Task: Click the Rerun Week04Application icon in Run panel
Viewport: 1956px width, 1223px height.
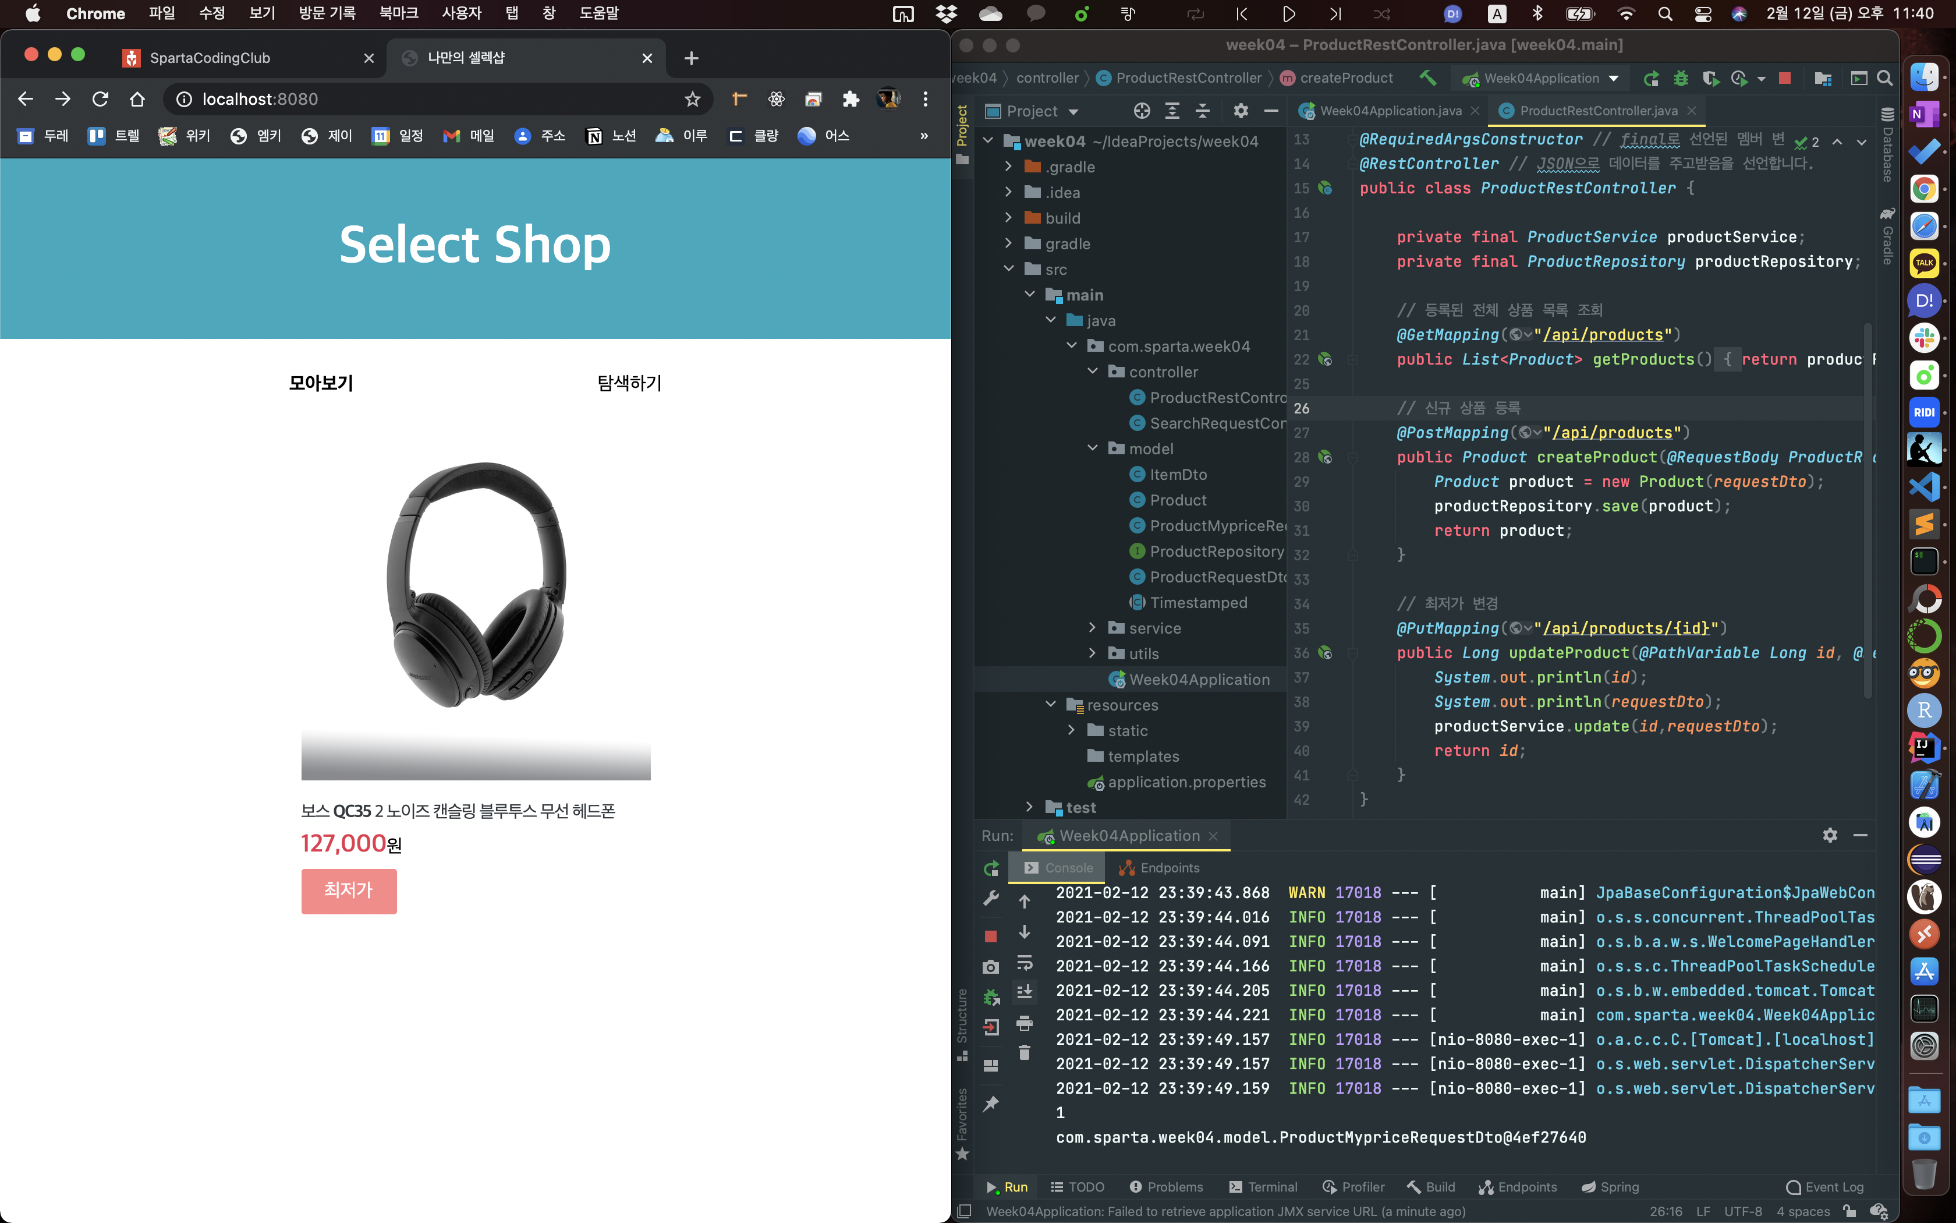Action: (x=991, y=868)
